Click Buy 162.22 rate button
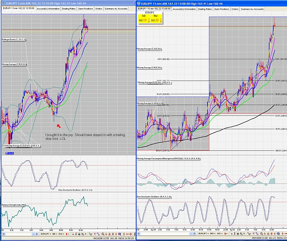 (156, 18)
